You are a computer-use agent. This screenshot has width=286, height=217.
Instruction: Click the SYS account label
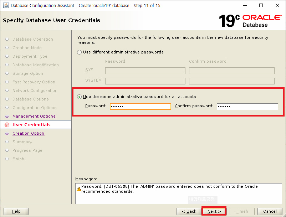coord(89,70)
